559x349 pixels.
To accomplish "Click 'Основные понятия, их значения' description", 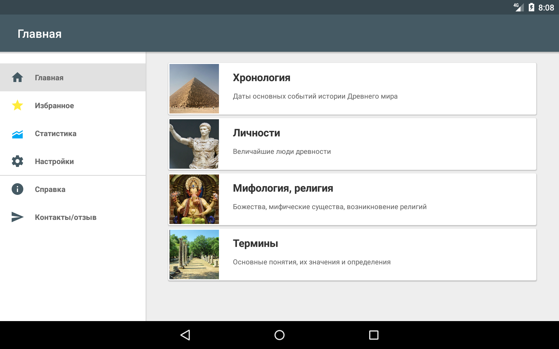I will (x=312, y=262).
